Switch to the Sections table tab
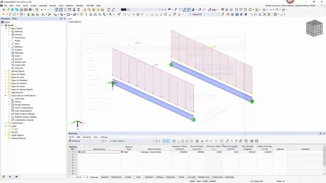This screenshot has height=183, width=326. 105,177
